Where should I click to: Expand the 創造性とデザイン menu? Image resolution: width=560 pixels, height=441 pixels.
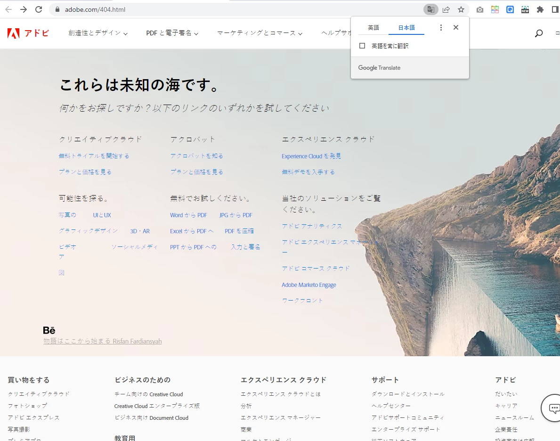pyautogui.click(x=98, y=33)
